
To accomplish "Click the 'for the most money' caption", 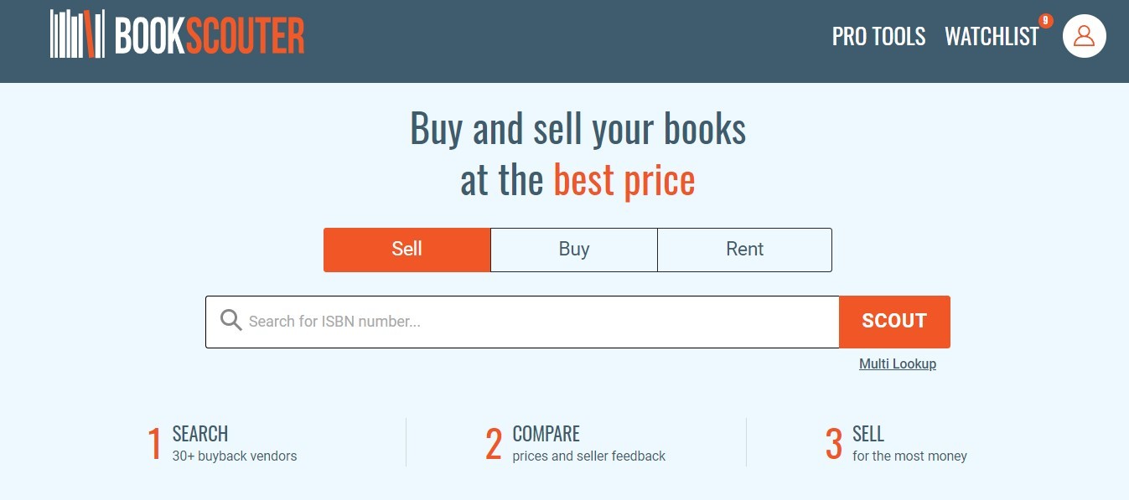I will pyautogui.click(x=909, y=456).
